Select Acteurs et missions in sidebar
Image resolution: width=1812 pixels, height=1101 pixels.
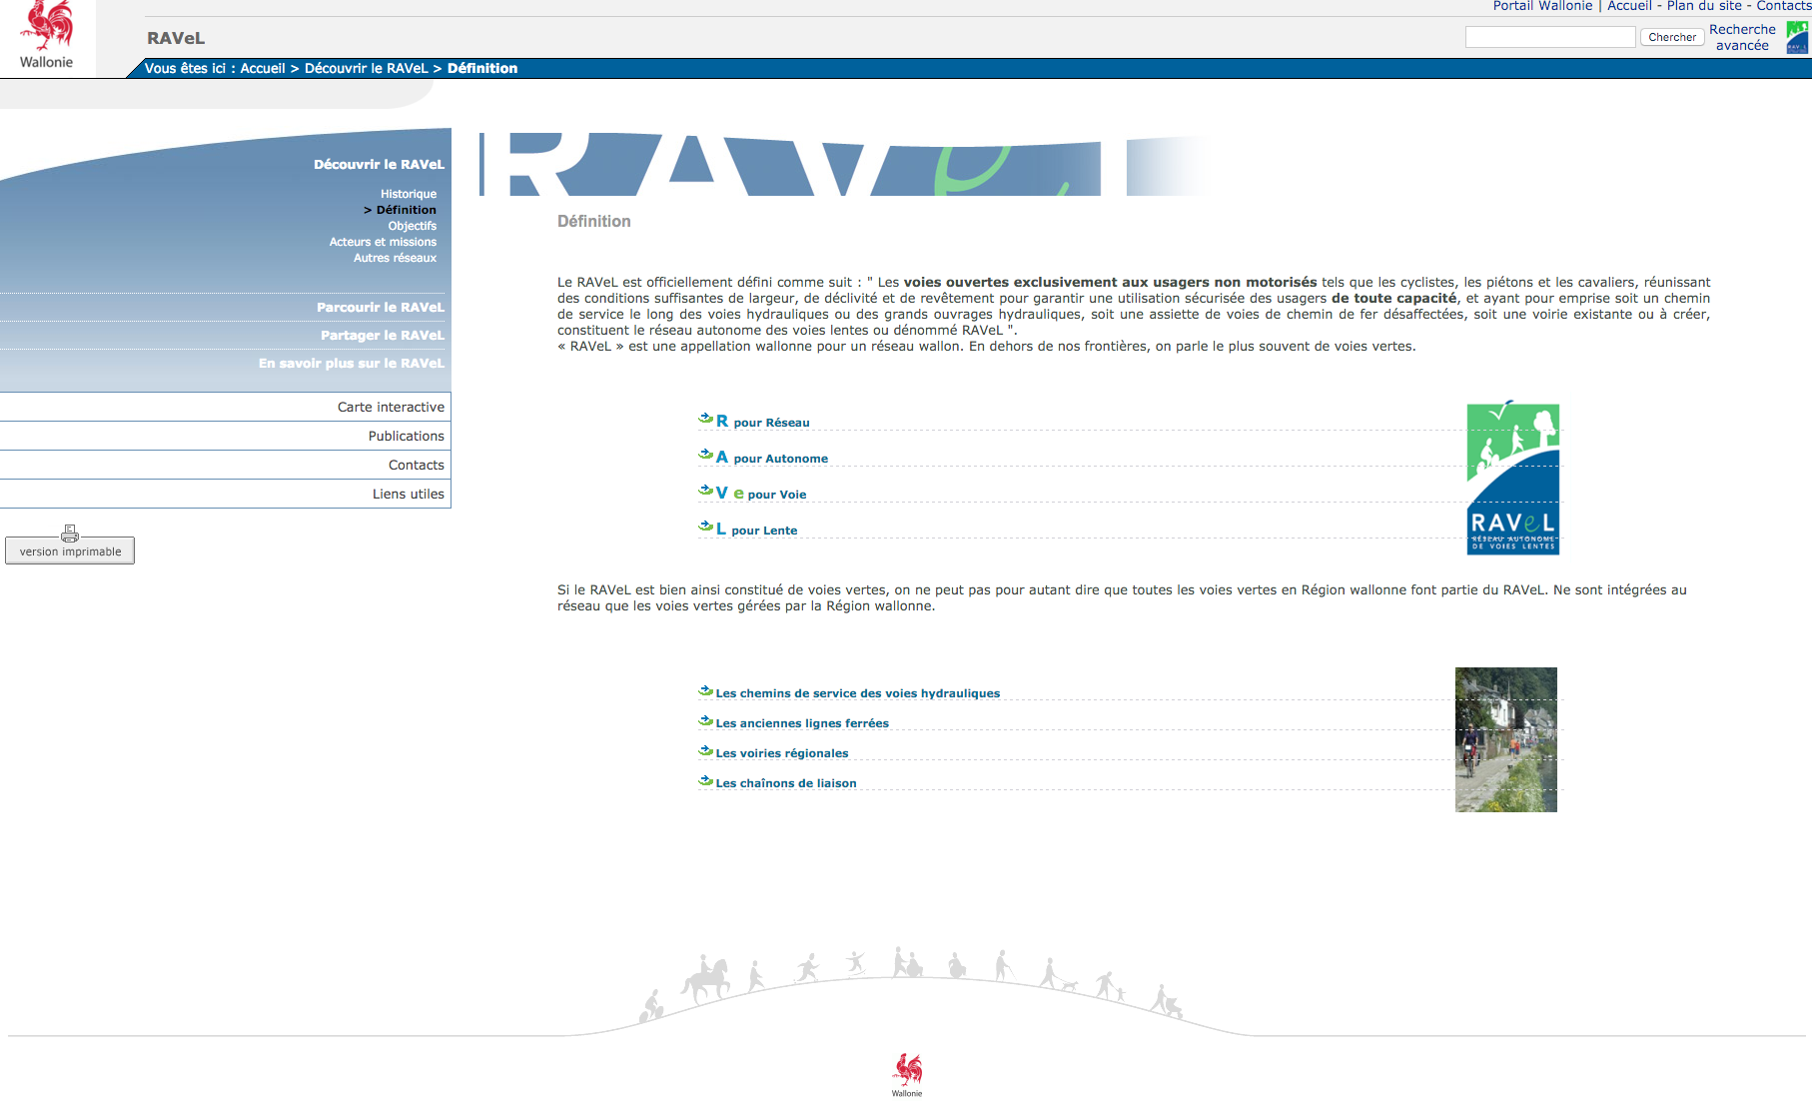pos(383,242)
